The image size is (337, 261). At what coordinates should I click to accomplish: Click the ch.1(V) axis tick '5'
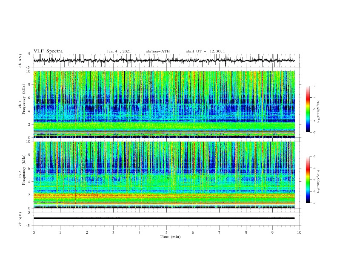click(29, 54)
